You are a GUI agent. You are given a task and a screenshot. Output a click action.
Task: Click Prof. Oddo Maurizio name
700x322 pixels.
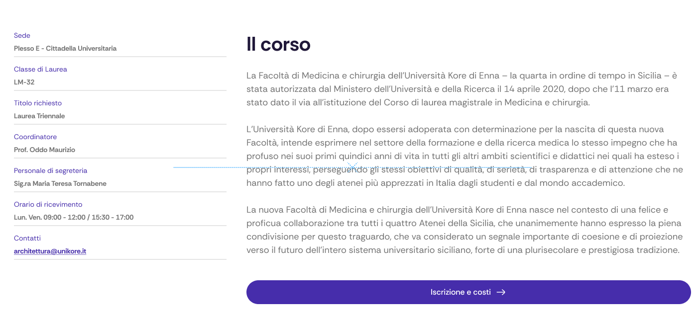45,150
